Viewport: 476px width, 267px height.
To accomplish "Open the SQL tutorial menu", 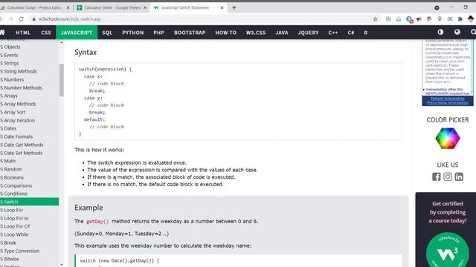I will pyautogui.click(x=107, y=33).
